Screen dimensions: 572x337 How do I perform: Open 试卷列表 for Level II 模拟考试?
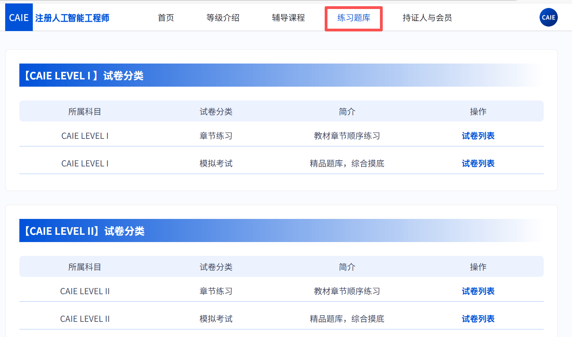[x=478, y=319]
